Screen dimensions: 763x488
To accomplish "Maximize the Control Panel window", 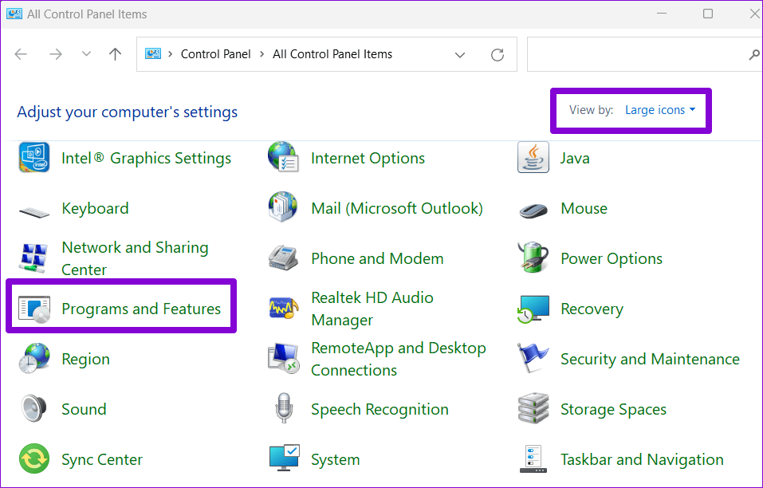I will [708, 14].
